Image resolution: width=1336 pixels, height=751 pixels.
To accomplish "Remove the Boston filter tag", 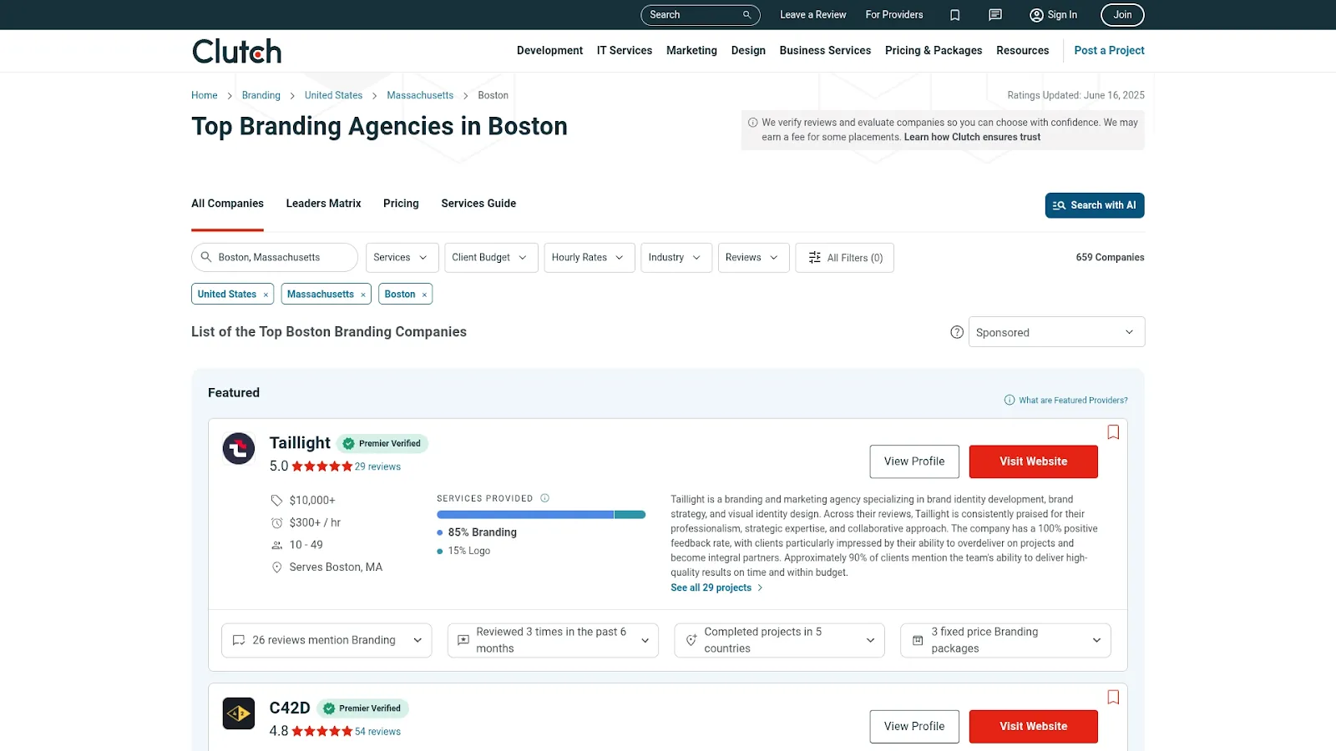I will coord(425,294).
